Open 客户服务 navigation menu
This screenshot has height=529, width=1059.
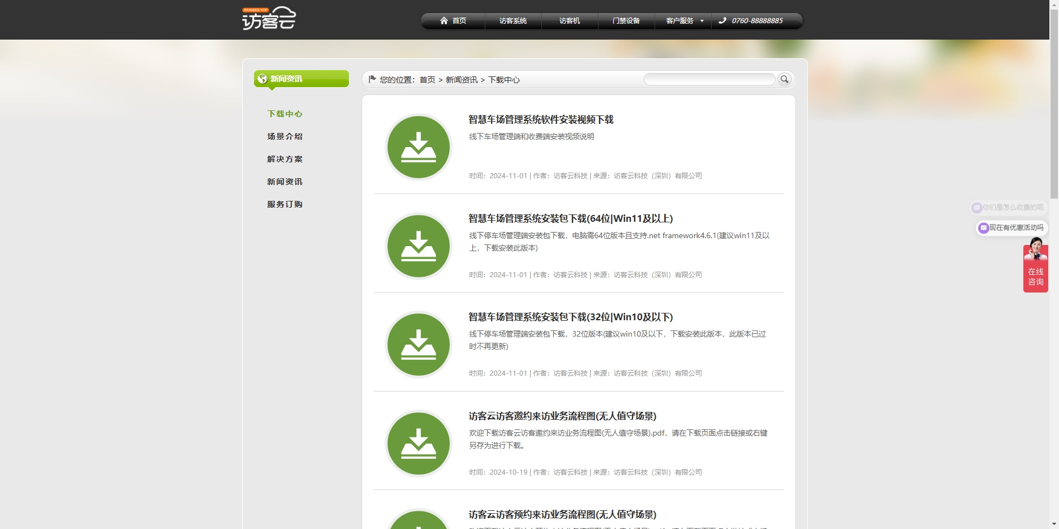pos(680,21)
